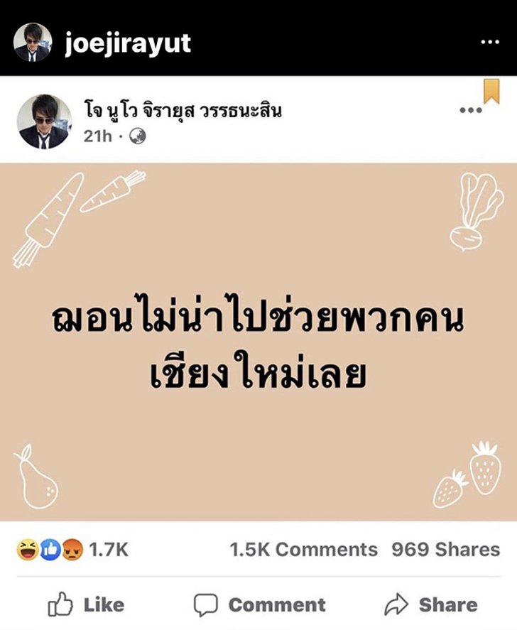Open the joejirayut username link
This screenshot has width=517, height=630.
pos(128,43)
